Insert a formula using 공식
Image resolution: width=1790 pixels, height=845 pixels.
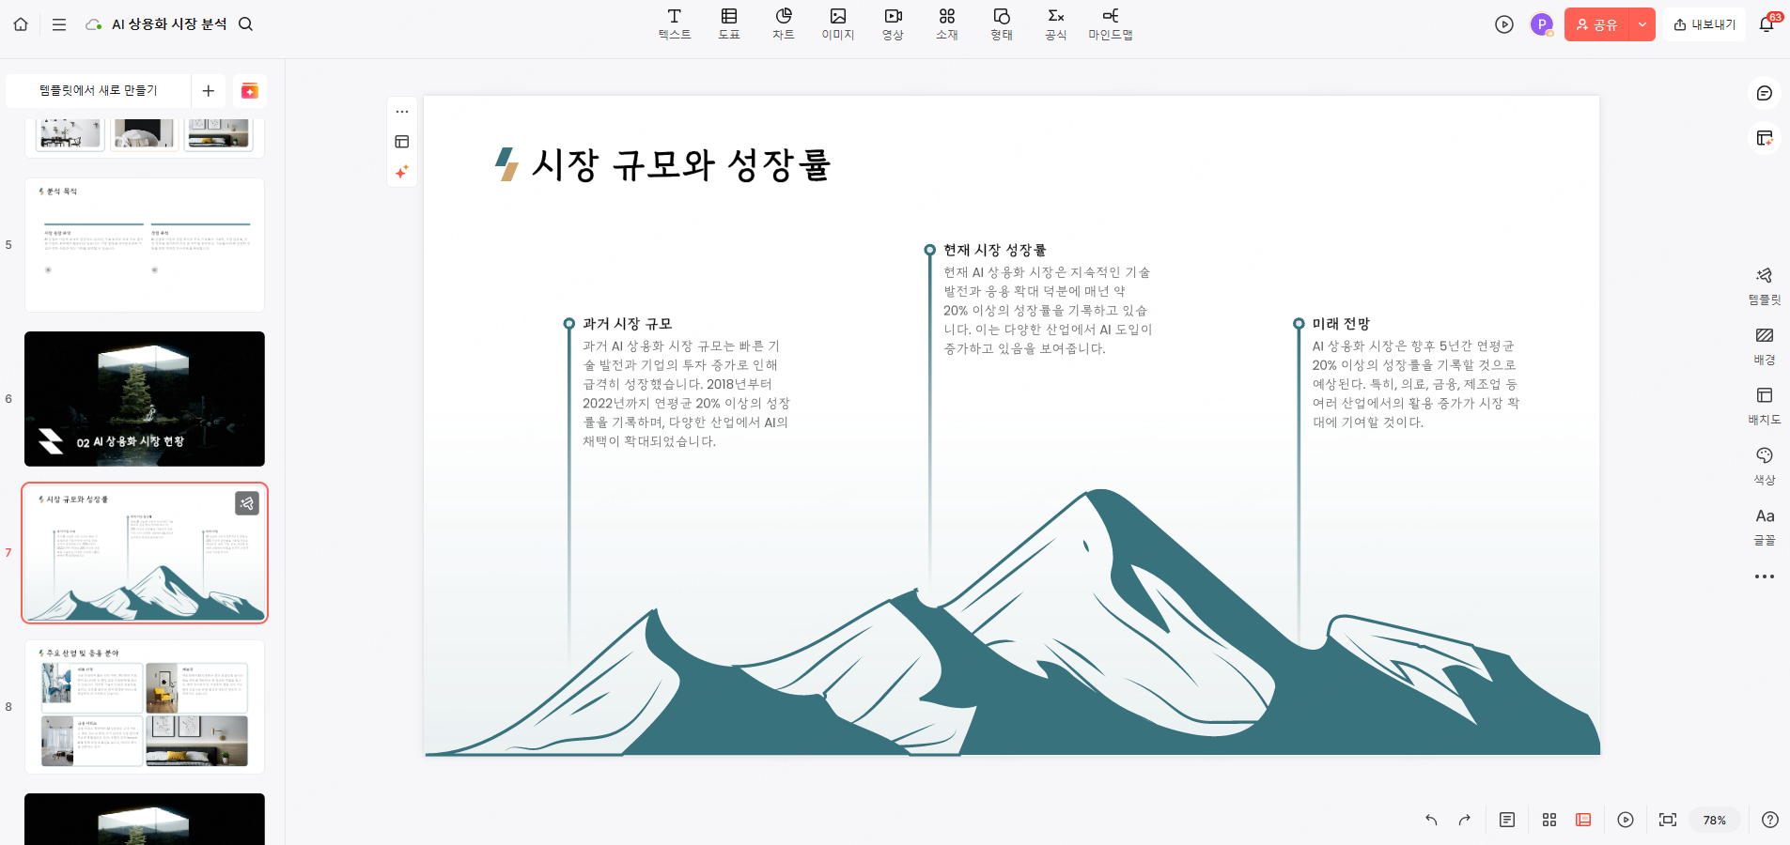[1056, 24]
